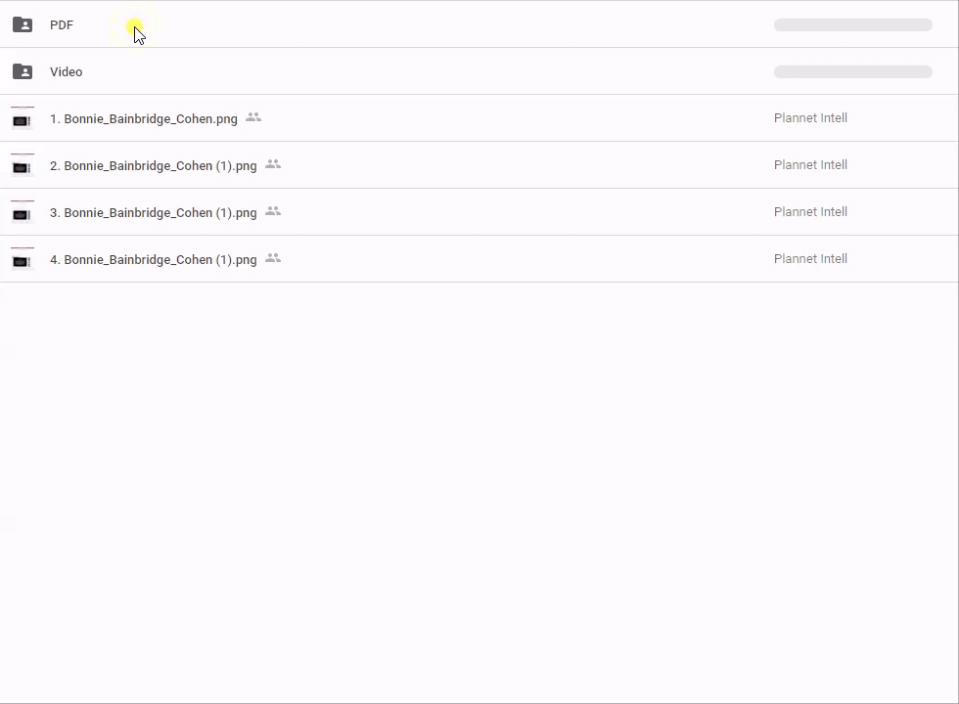Click the loading placeholder bar in PDF row
959x704 pixels.
tap(852, 25)
